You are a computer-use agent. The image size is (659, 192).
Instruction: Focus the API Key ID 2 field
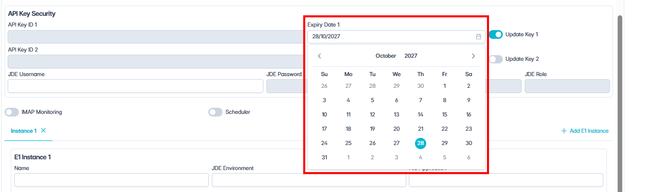tap(156, 61)
